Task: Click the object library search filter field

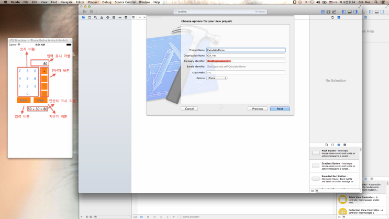Action: [x=338, y=191]
